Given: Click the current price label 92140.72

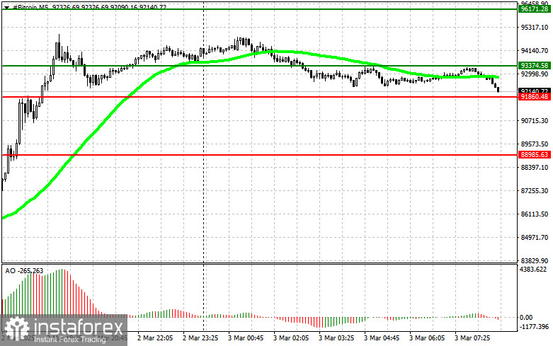Looking at the screenshot, I should pyautogui.click(x=535, y=91).
